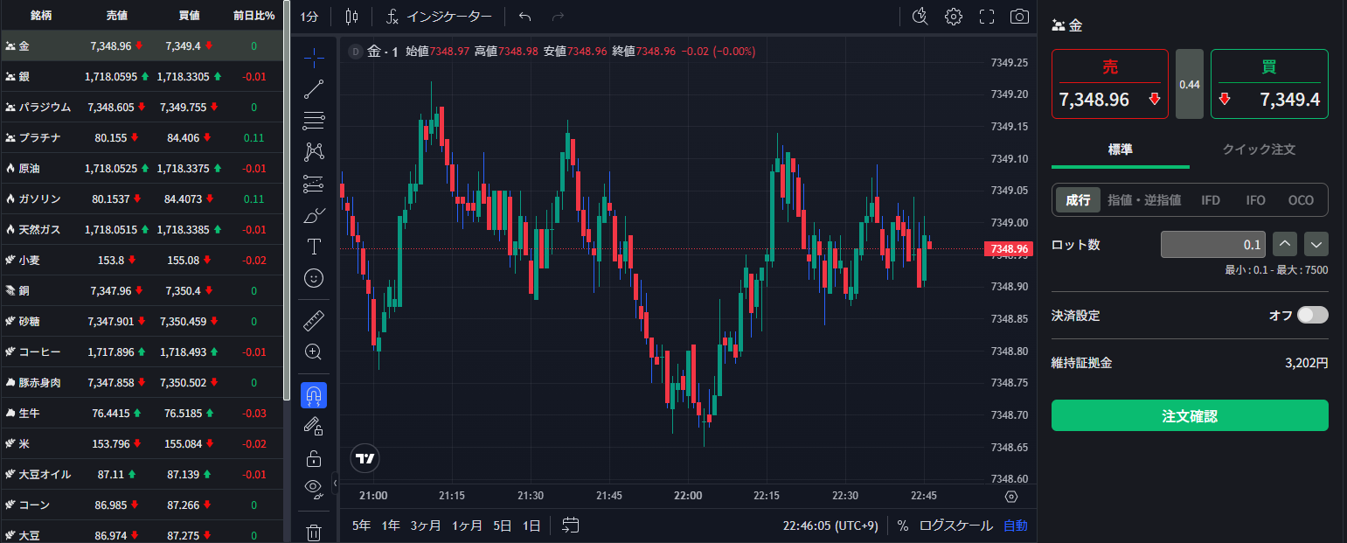Open the 1分 timeframe dropdown
This screenshot has height=543, width=1347.
[x=309, y=17]
